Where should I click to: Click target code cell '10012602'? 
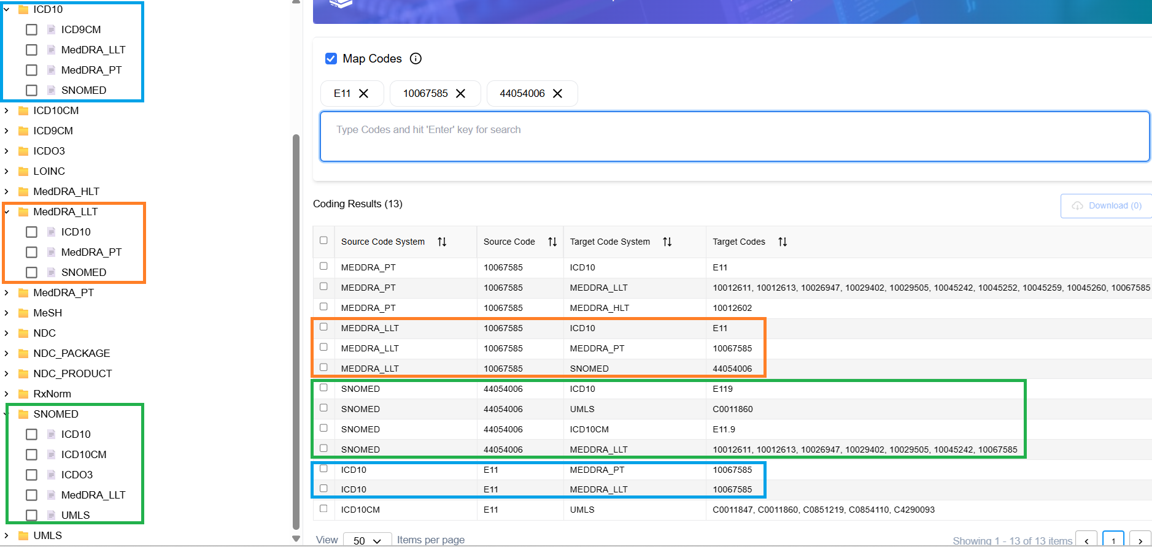732,308
